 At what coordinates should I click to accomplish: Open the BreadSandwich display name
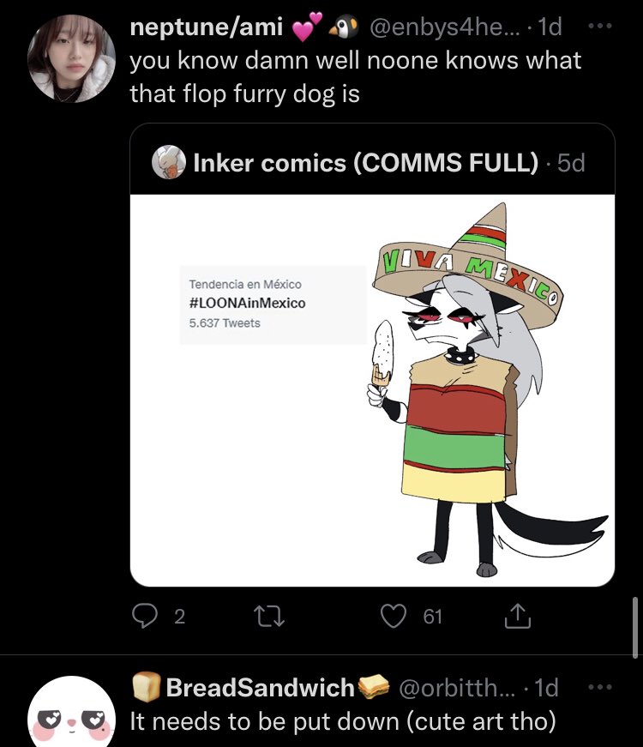pyautogui.click(x=260, y=688)
